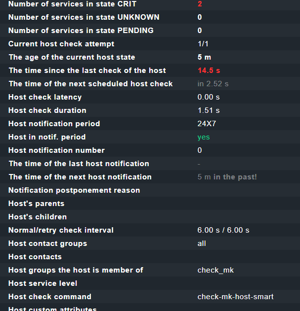This screenshot has height=311, width=300.
Task: Select the 'Current host check attempt' label
Action: coord(61,44)
